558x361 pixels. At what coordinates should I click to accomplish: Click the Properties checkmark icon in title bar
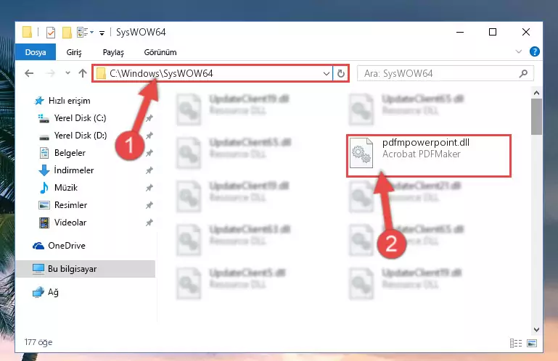[x=51, y=33]
